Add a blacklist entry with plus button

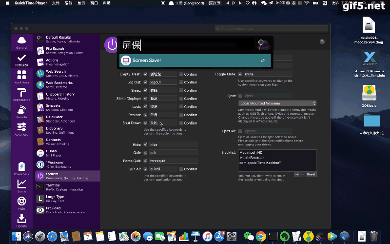297,174
